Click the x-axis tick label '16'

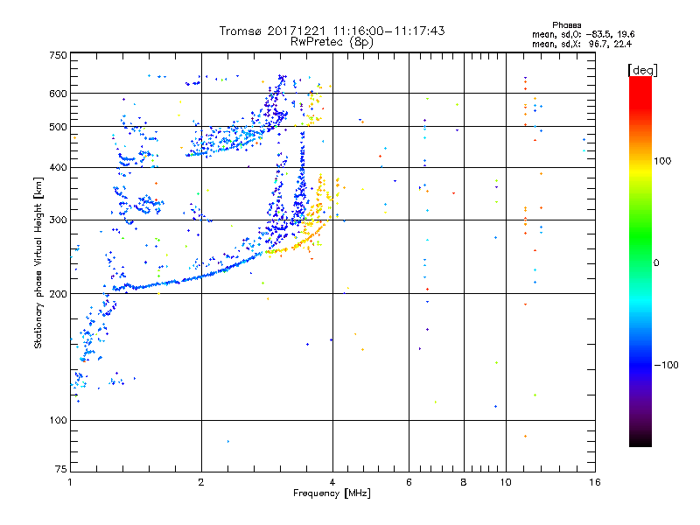[595, 482]
